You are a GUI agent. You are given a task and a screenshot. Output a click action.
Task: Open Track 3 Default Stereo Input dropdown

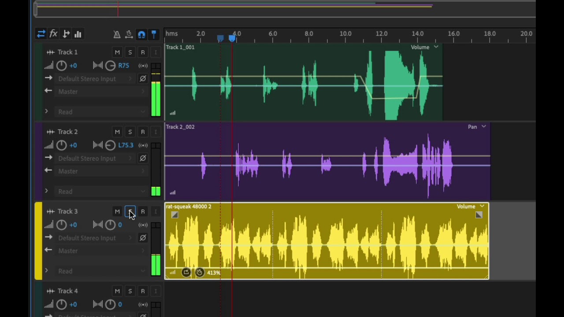coord(94,238)
